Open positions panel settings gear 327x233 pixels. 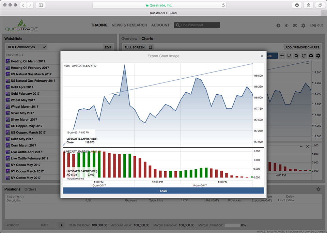318,189
